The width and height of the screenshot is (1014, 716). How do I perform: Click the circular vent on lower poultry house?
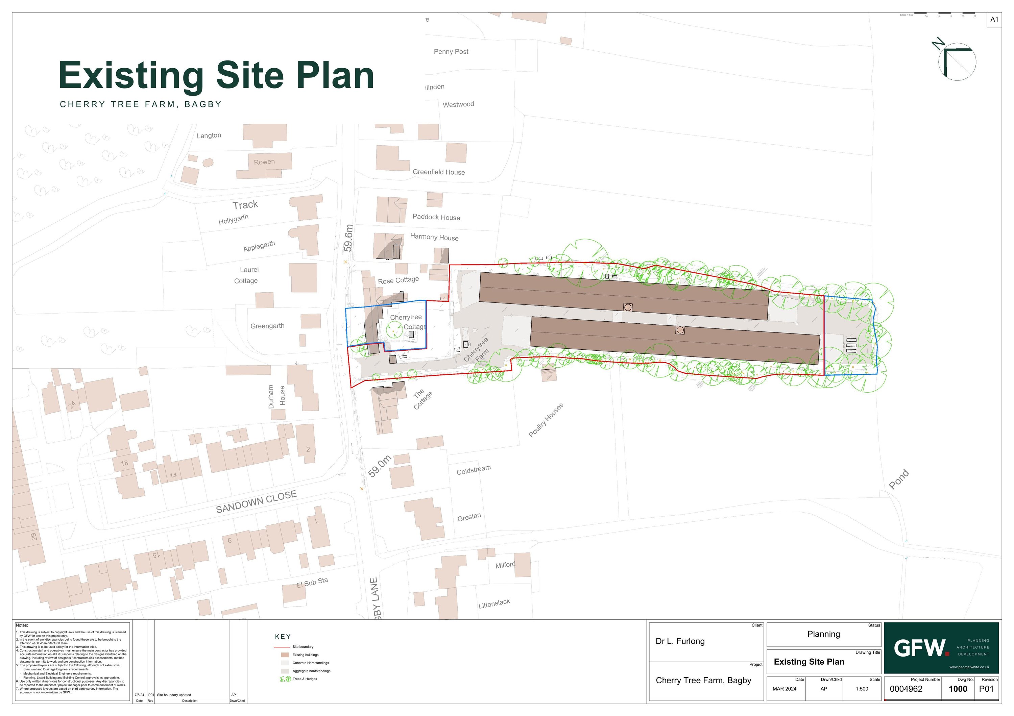click(680, 330)
